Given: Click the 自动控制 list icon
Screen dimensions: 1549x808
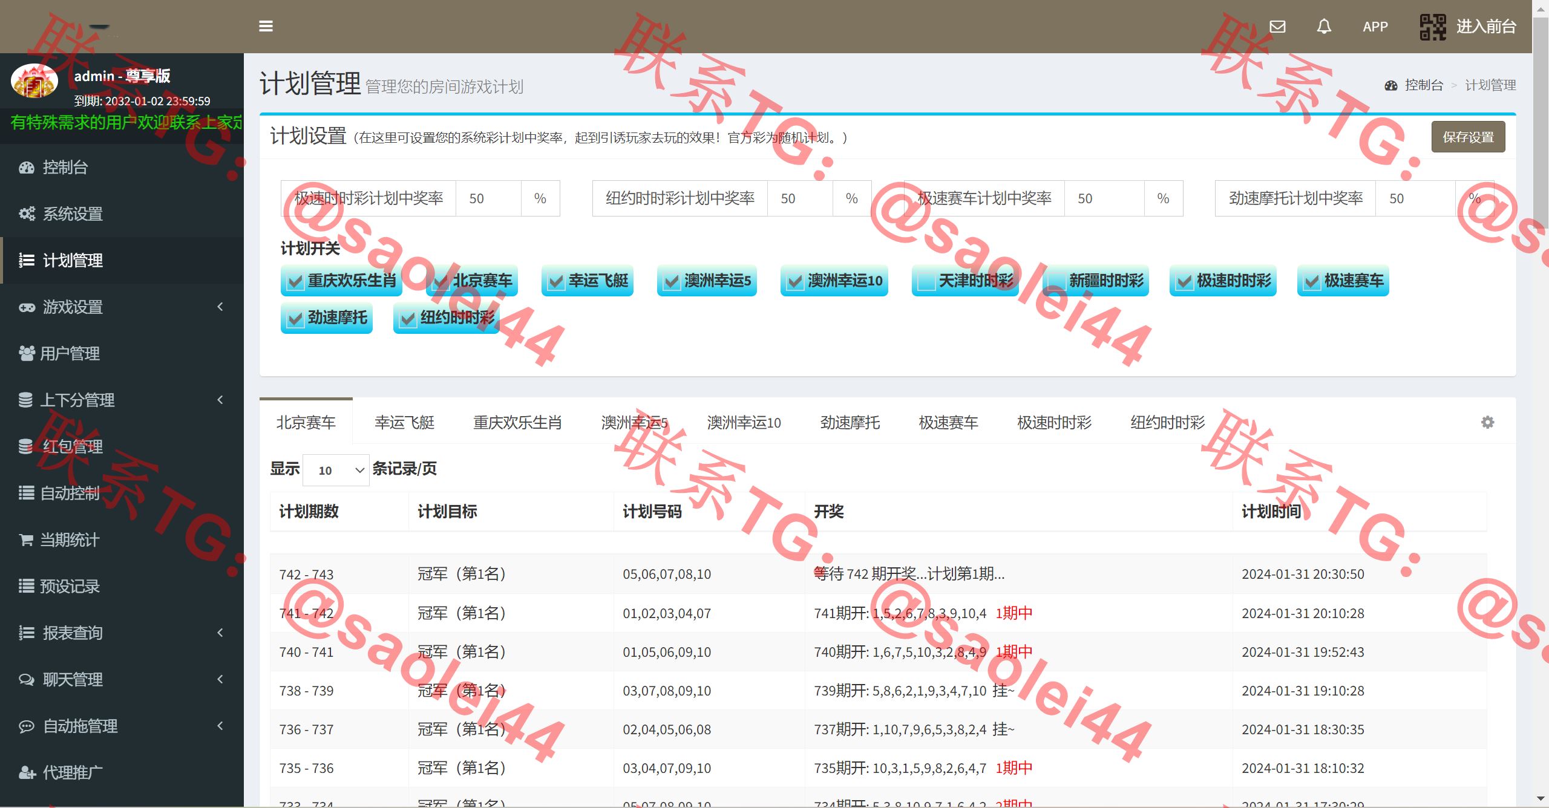Looking at the screenshot, I should click(x=26, y=493).
